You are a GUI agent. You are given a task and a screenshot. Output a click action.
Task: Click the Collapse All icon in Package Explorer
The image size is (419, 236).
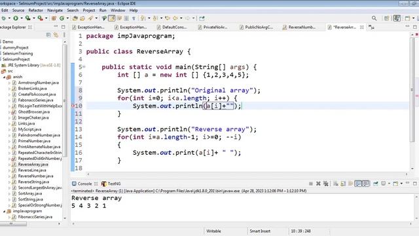(48, 35)
